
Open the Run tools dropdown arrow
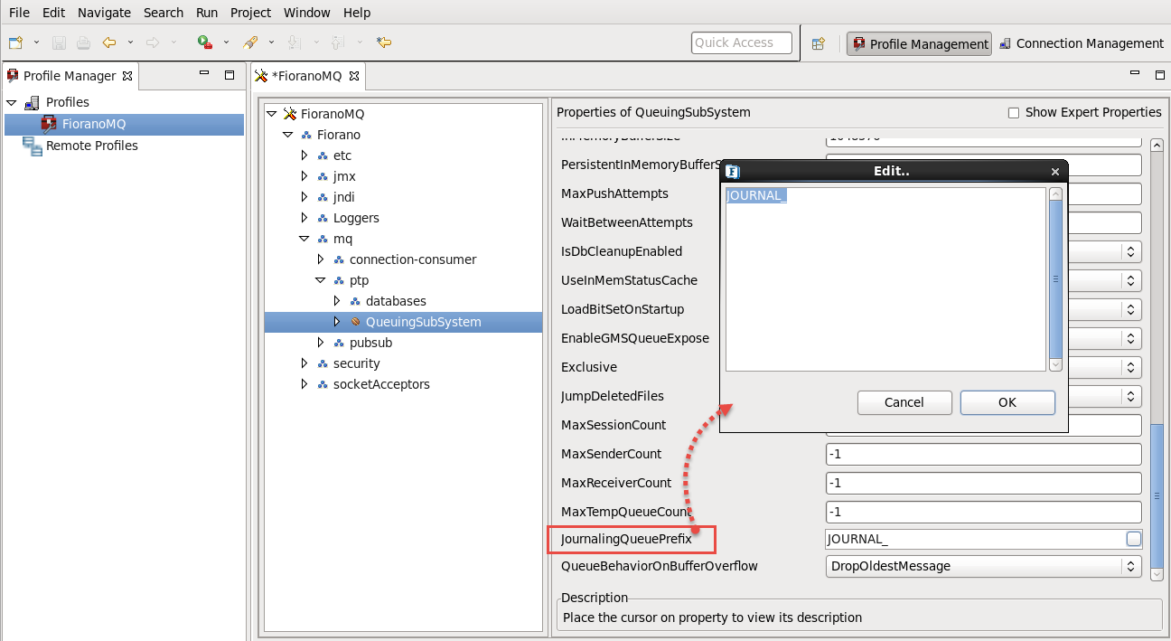(x=226, y=42)
